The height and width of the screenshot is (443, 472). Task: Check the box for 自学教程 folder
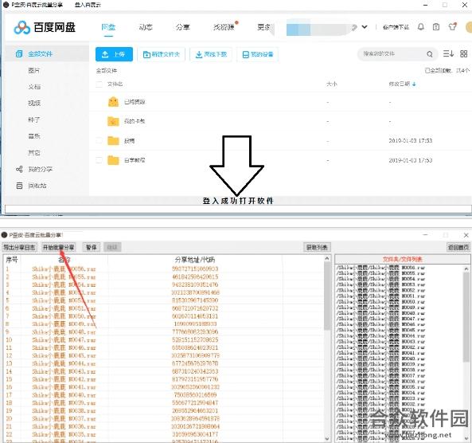(99, 160)
